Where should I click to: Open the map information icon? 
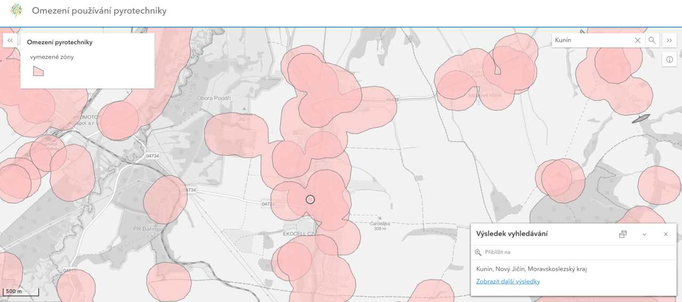coord(669,60)
